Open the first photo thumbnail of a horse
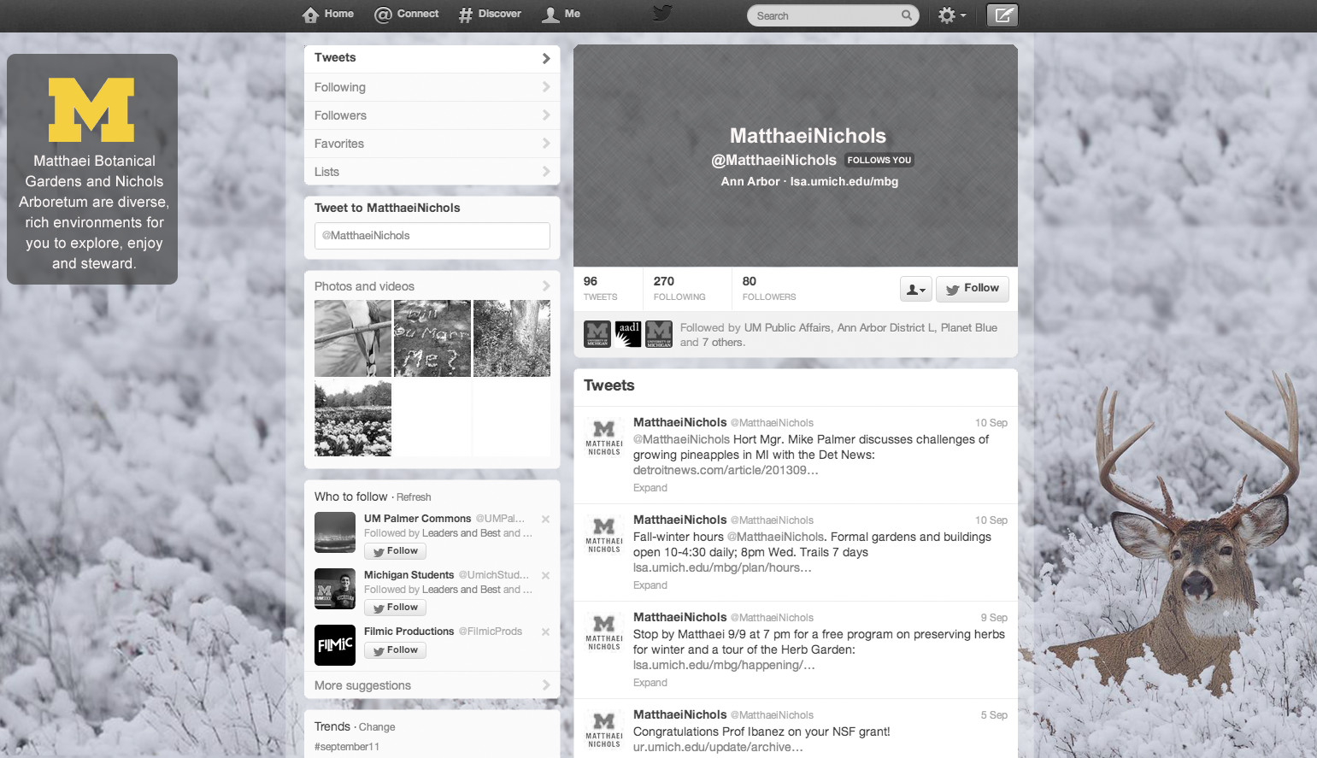The height and width of the screenshot is (758, 1317). (x=353, y=338)
